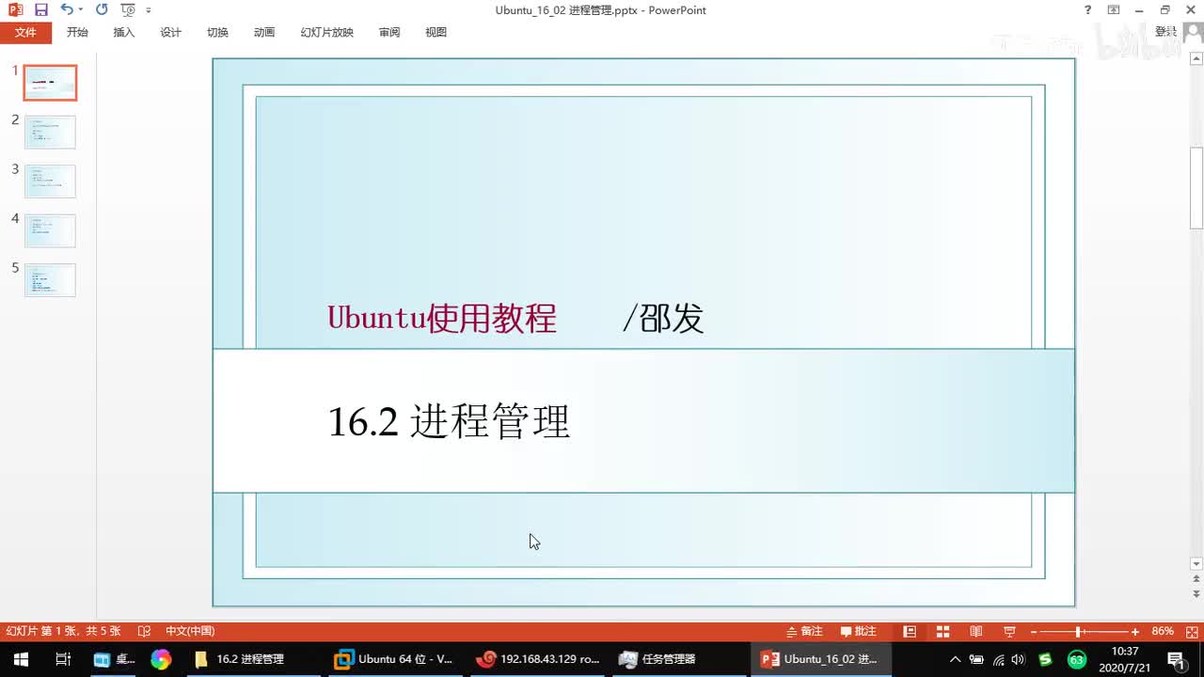The height and width of the screenshot is (677, 1204).
Task: Click language indicator 中文(中国)
Action: [x=190, y=631]
